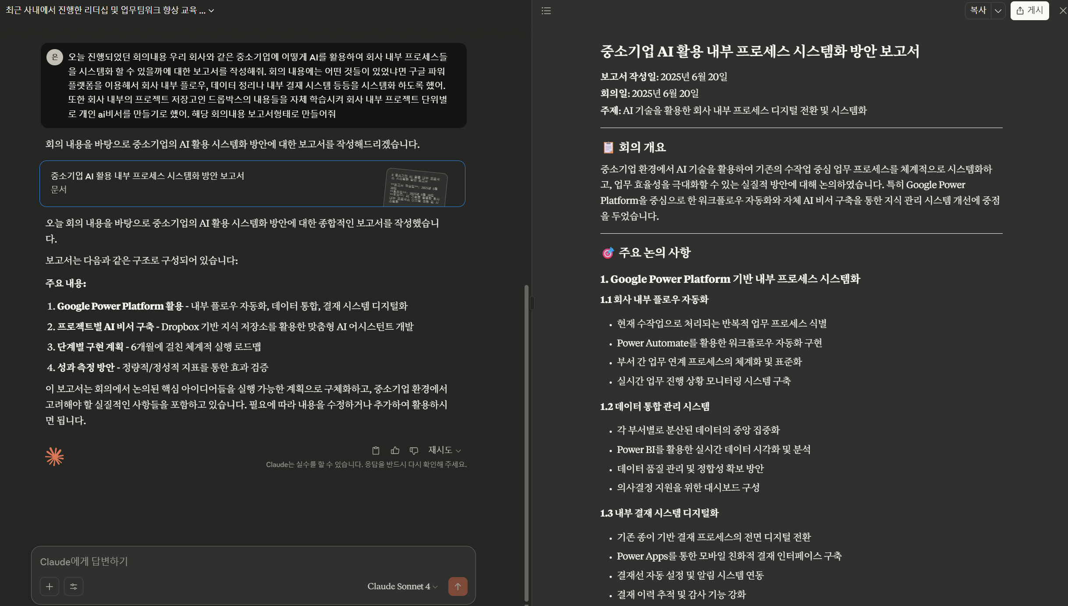Expand the conversation title dropdown
The image size is (1068, 606).
[212, 11]
